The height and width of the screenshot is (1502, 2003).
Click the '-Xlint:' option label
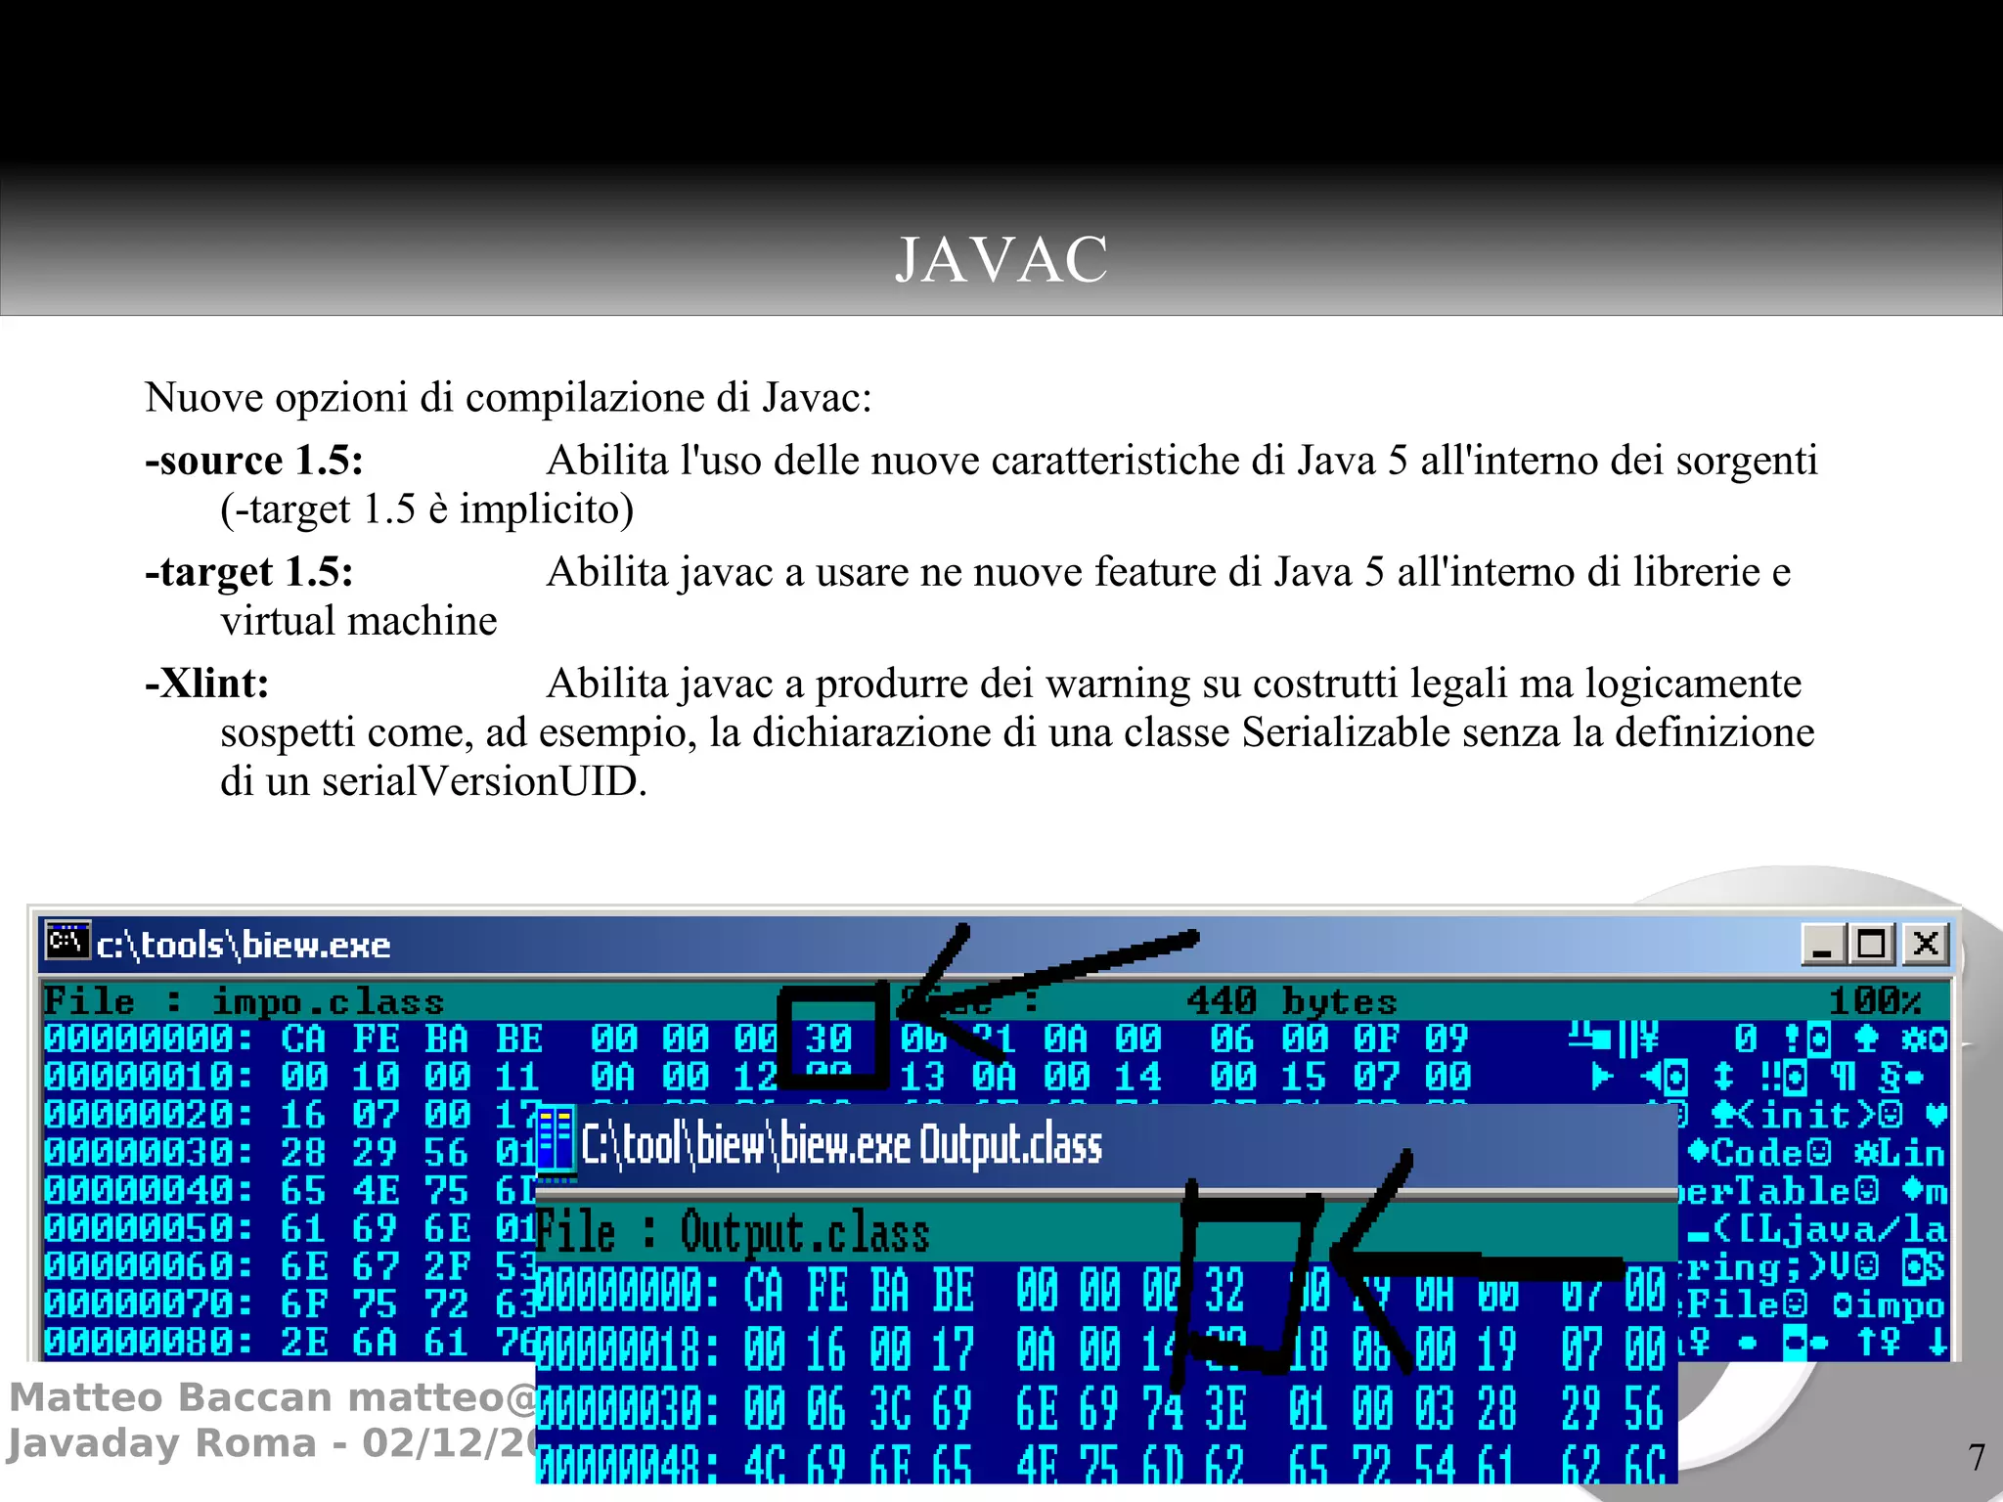coord(207,684)
